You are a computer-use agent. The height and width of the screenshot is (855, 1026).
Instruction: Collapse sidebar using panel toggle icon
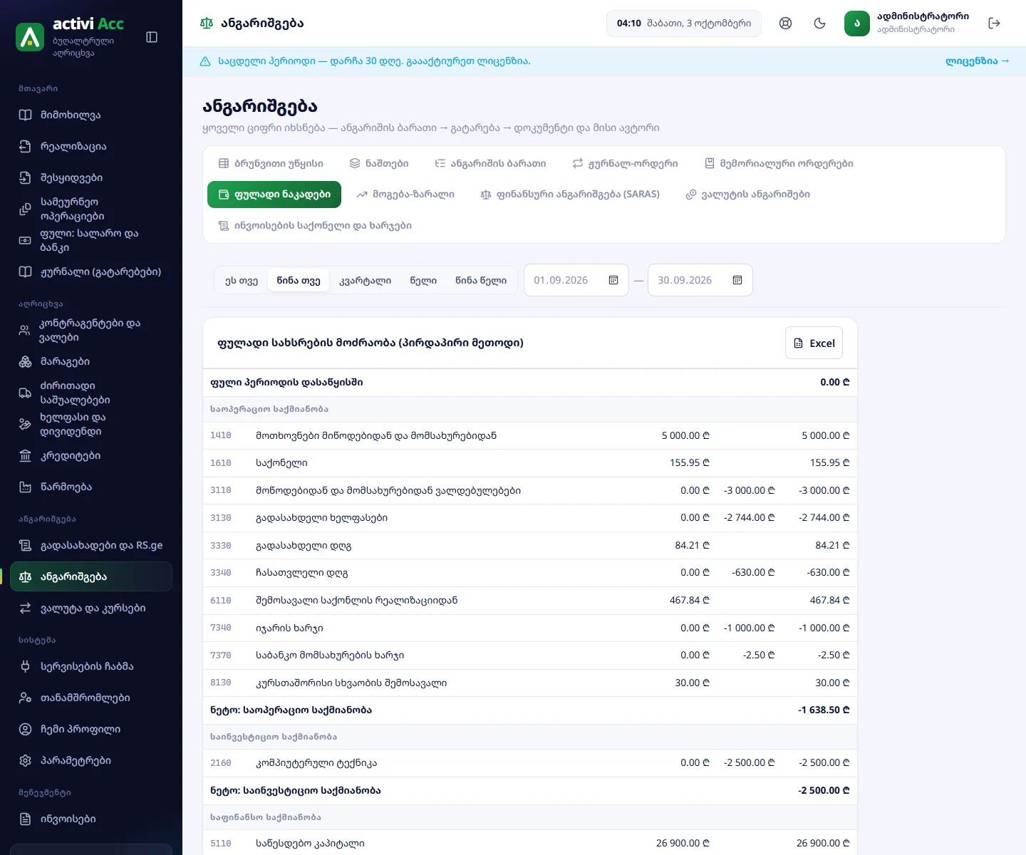coord(152,37)
